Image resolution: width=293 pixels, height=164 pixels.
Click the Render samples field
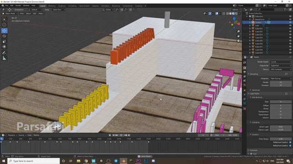pos(281,82)
